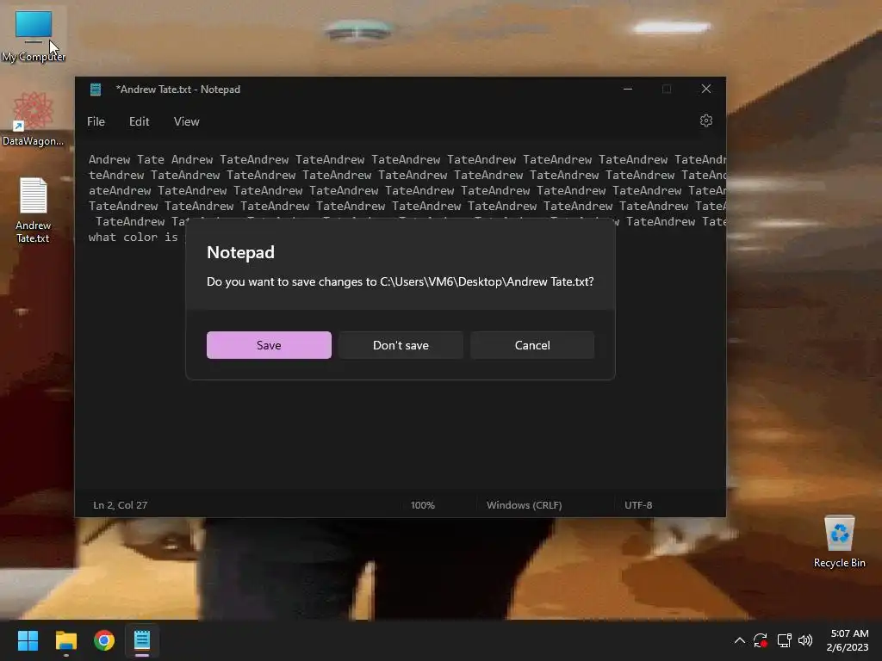Click the sync update tray icon
This screenshot has height=661, width=882.
(x=761, y=640)
